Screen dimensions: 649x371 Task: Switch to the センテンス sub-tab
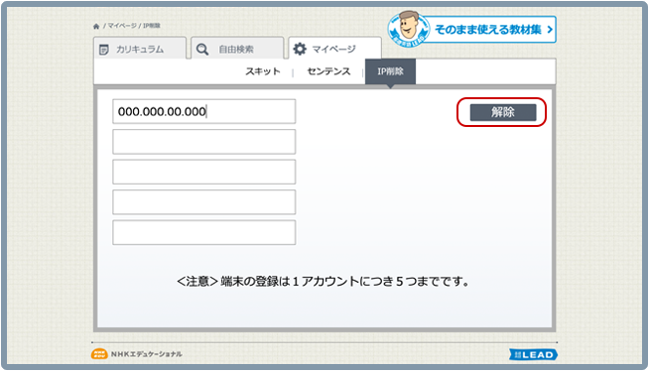328,71
